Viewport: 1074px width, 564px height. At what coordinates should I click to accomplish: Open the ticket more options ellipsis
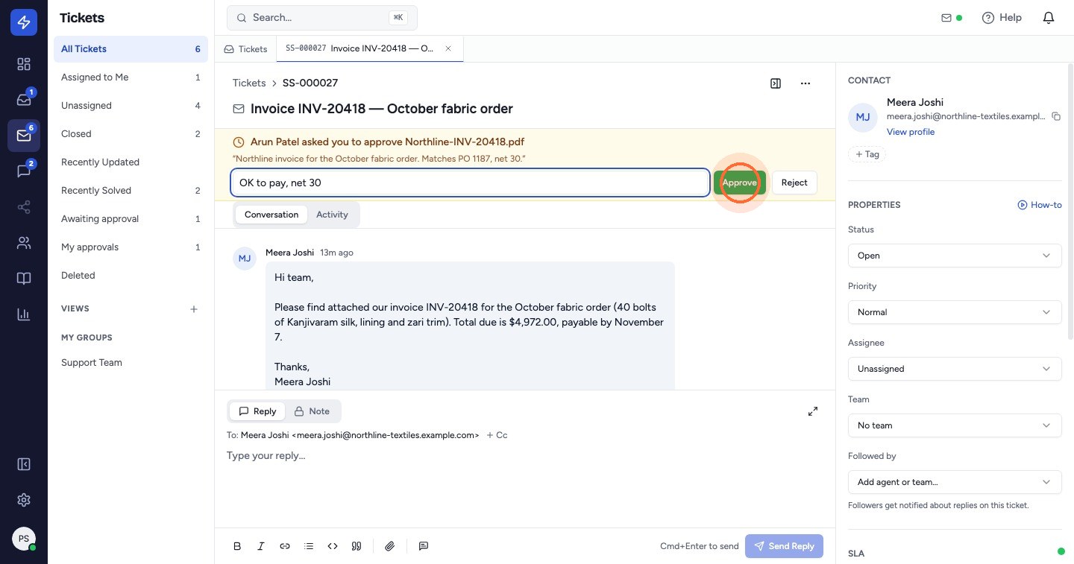click(x=805, y=83)
